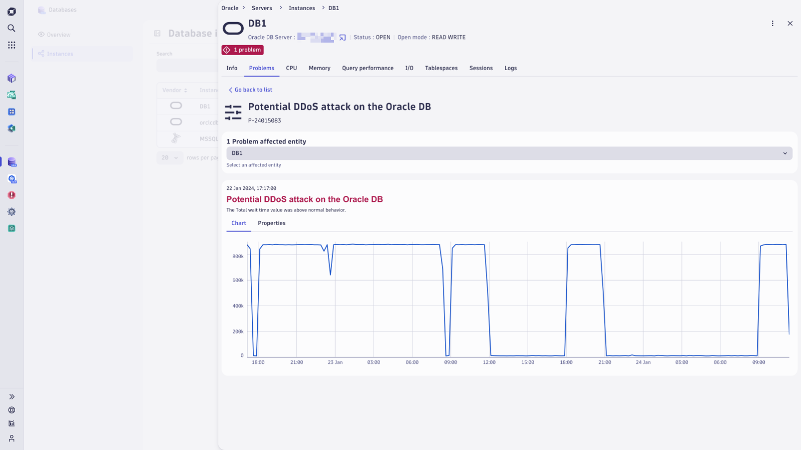Close the DB1 detail panel

click(790, 24)
